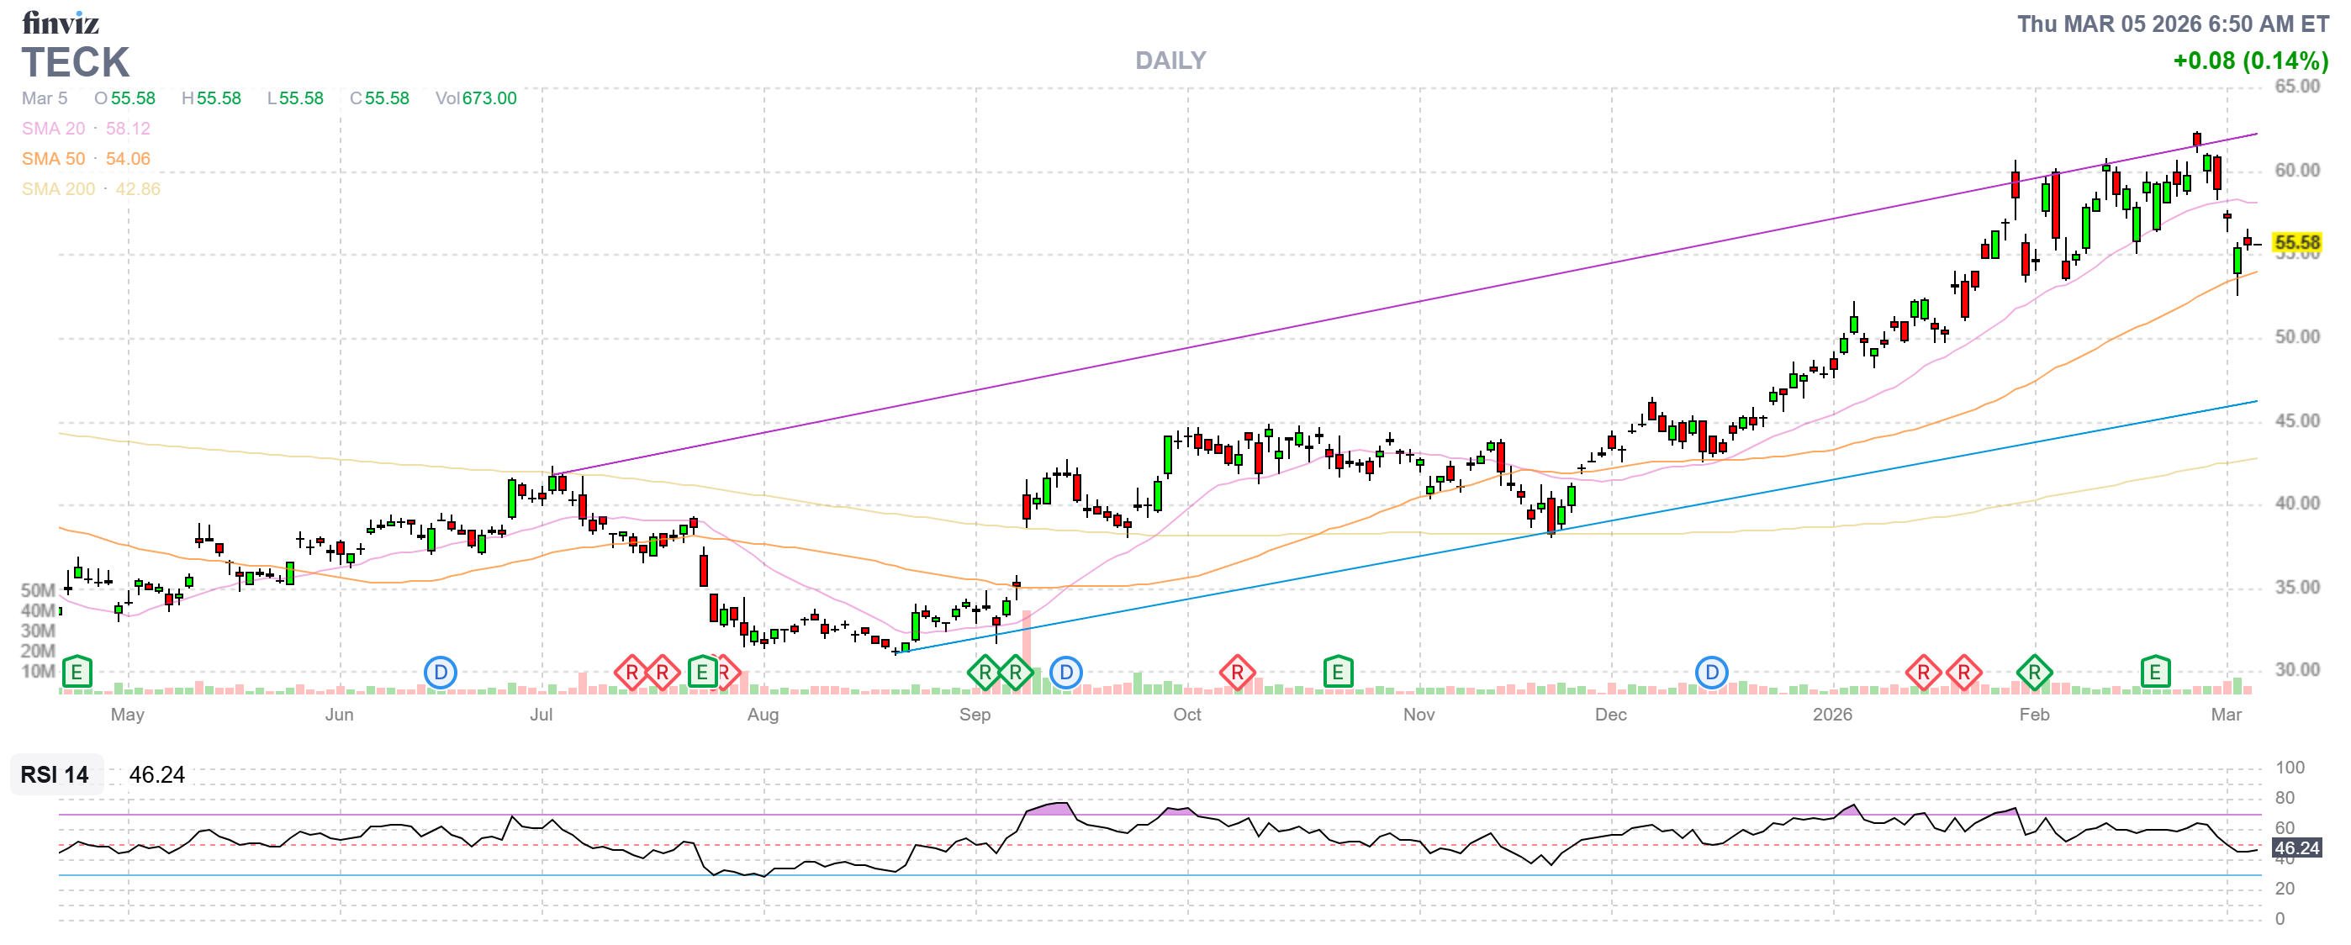Click the first green R marker in September

point(984,673)
